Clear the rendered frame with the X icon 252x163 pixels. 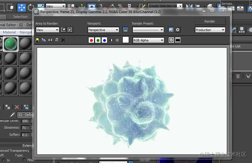(x=63, y=40)
